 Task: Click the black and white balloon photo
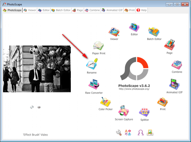[x=37, y=69]
